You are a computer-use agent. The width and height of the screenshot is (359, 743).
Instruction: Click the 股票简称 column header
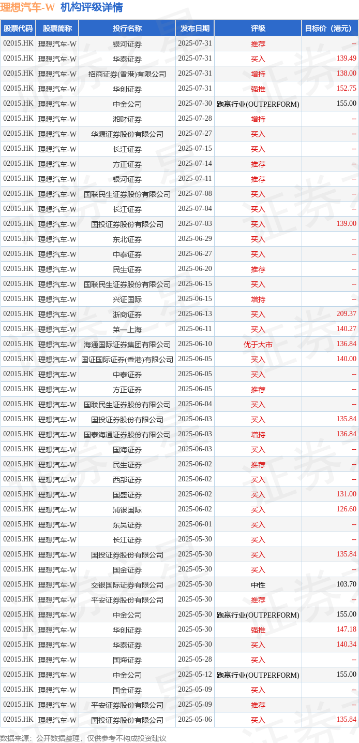[57, 28]
